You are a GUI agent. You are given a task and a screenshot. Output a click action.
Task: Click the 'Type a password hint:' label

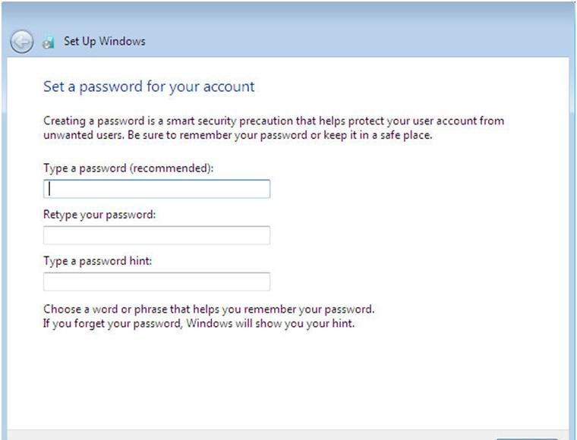(97, 261)
